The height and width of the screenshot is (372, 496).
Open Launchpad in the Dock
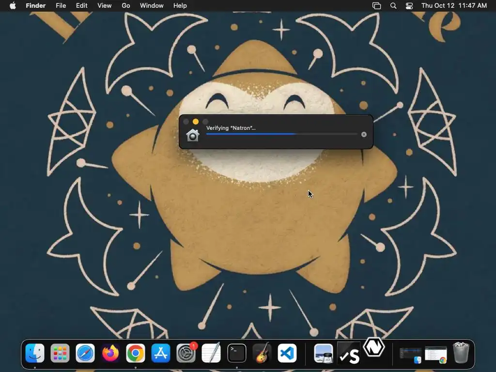pos(60,353)
